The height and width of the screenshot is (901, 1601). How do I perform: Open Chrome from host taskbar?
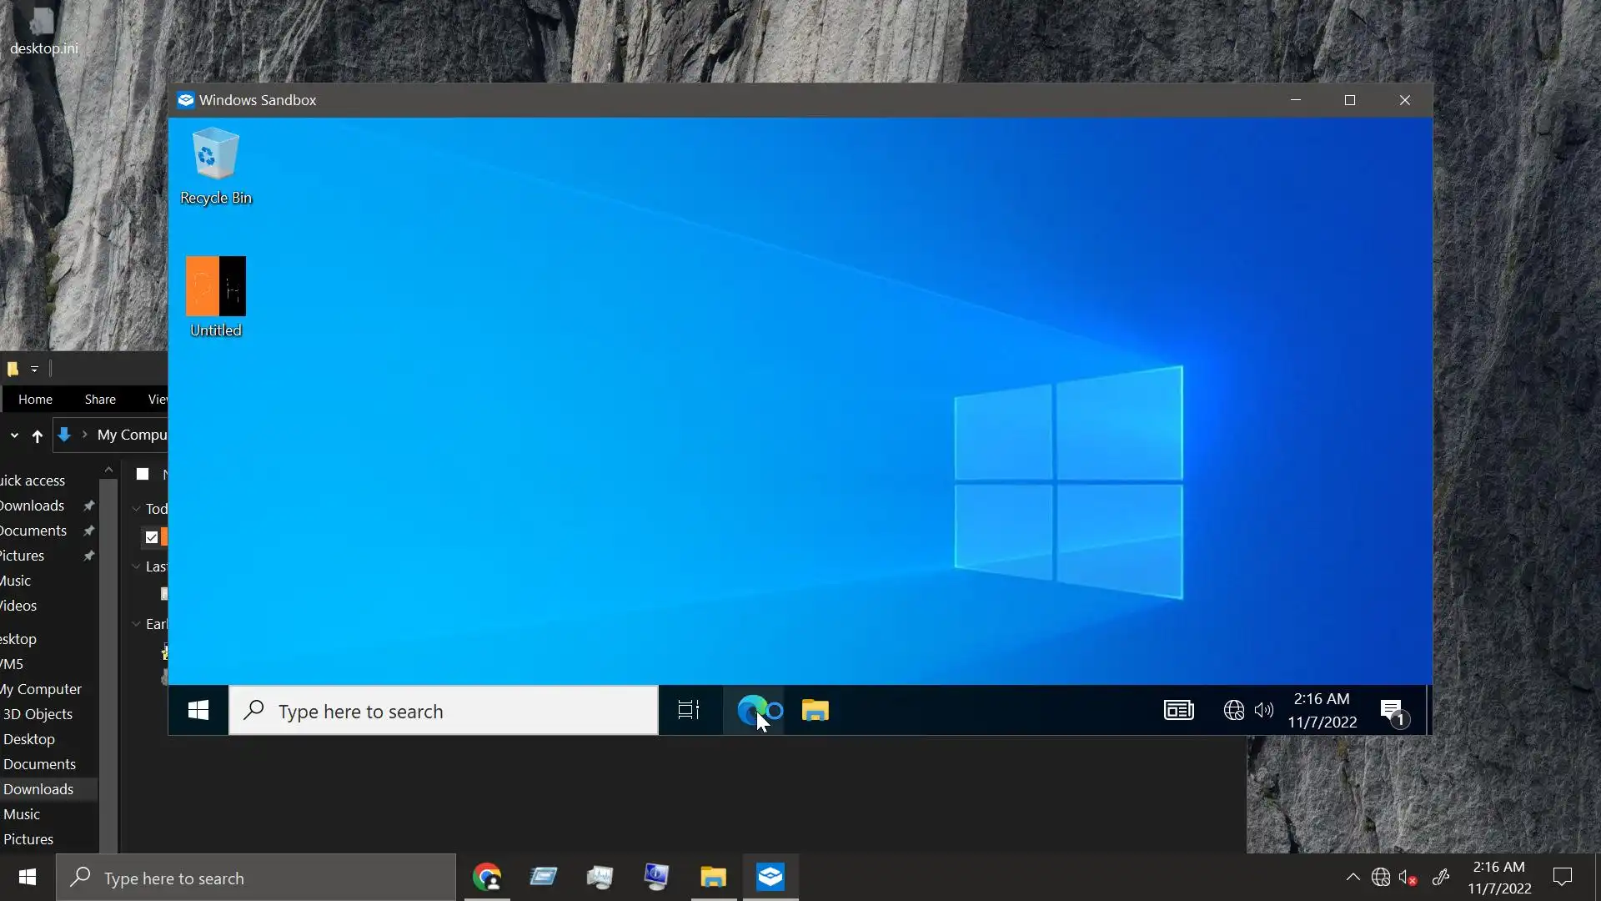487,878
